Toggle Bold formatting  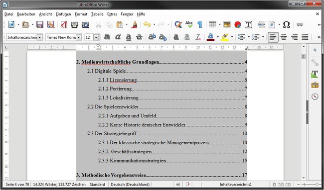click(107, 37)
